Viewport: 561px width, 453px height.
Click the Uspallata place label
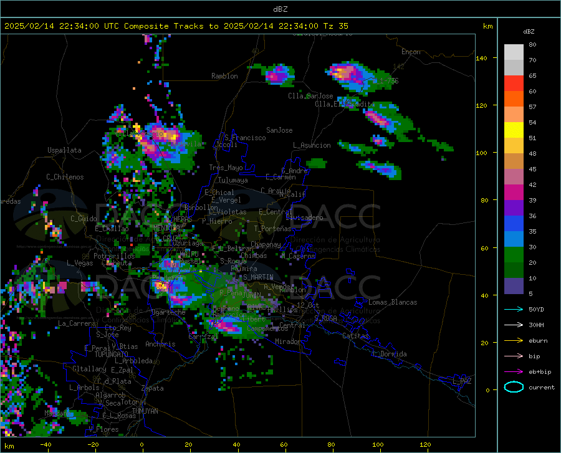click(64, 150)
